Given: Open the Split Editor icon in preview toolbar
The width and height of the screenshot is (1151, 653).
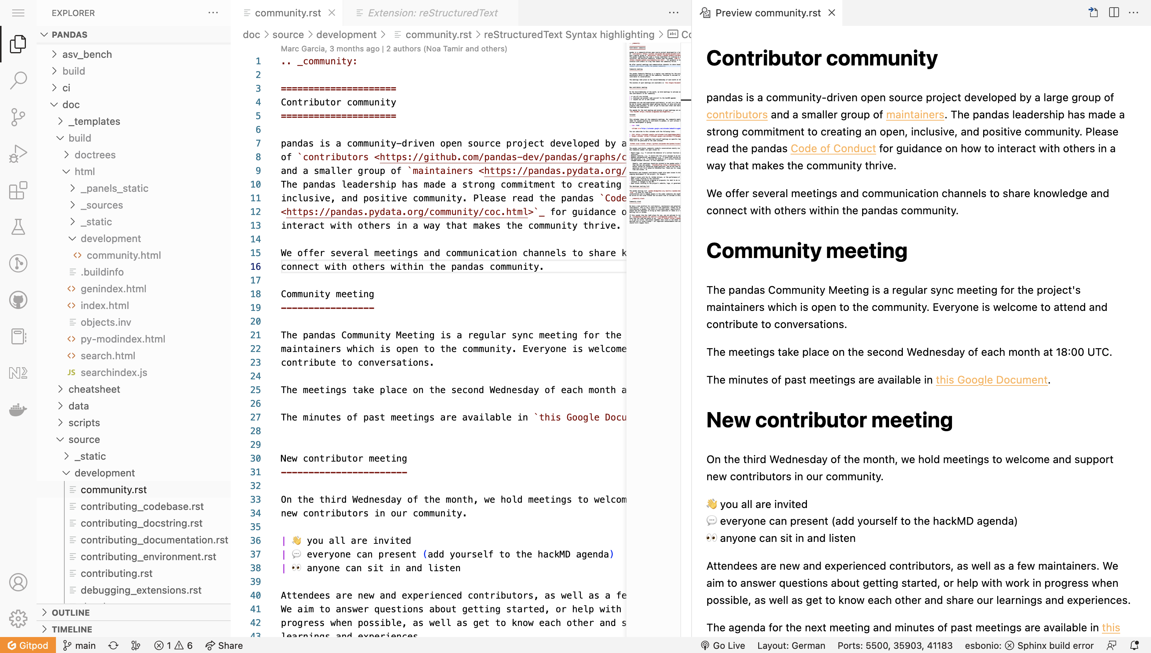Looking at the screenshot, I should [x=1114, y=13].
